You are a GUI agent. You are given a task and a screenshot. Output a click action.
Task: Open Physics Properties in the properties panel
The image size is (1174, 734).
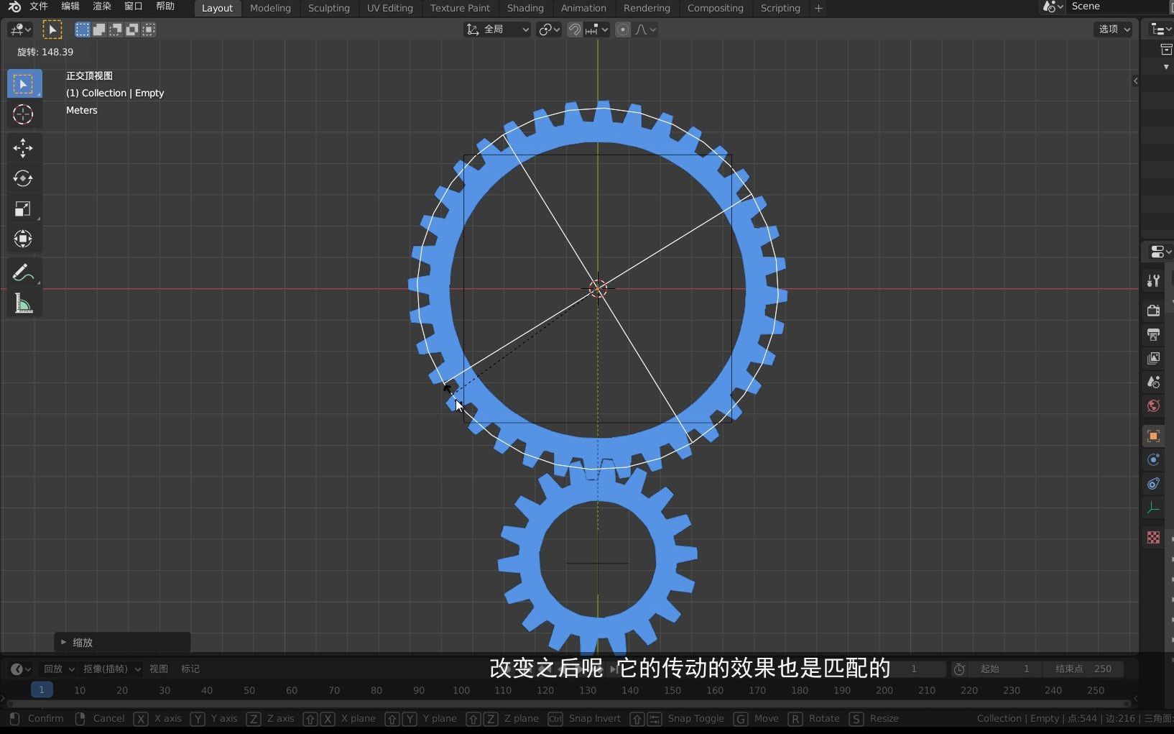click(x=1153, y=484)
